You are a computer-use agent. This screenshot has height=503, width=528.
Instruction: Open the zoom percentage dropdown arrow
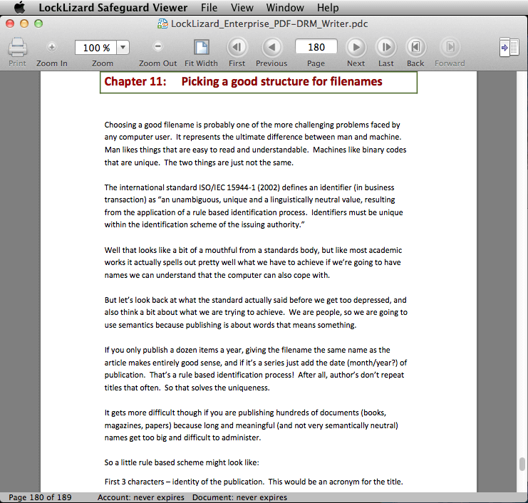pyautogui.click(x=123, y=48)
